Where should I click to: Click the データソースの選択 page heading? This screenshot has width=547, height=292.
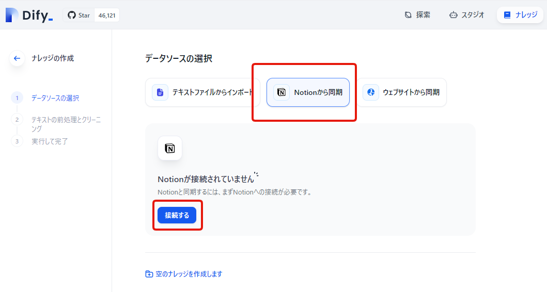tap(179, 58)
